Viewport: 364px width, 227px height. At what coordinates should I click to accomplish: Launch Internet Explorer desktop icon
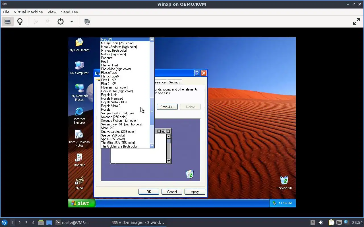pyautogui.click(x=79, y=115)
